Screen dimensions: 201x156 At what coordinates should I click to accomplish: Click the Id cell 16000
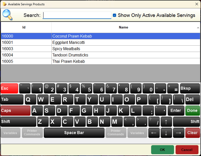(x=26, y=36)
